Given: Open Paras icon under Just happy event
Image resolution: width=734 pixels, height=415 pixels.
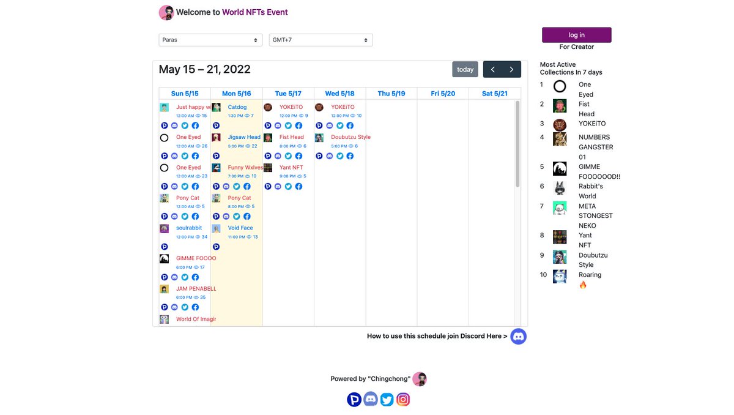Looking at the screenshot, I should [165, 125].
